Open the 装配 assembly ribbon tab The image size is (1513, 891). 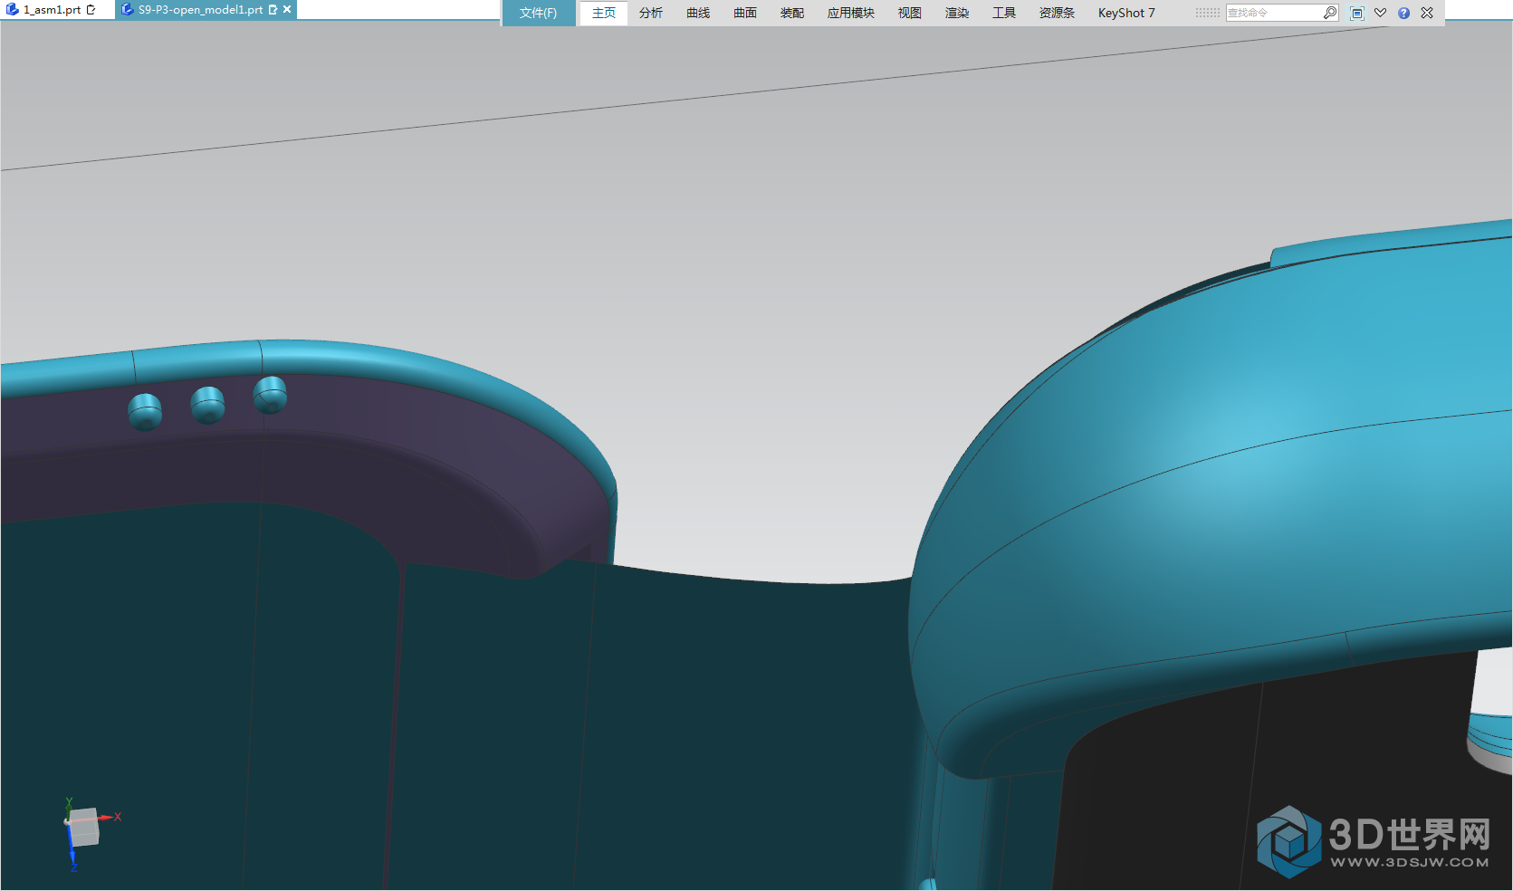coord(792,13)
